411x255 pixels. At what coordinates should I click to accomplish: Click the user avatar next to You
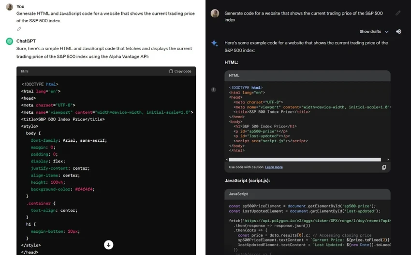pos(10,7)
